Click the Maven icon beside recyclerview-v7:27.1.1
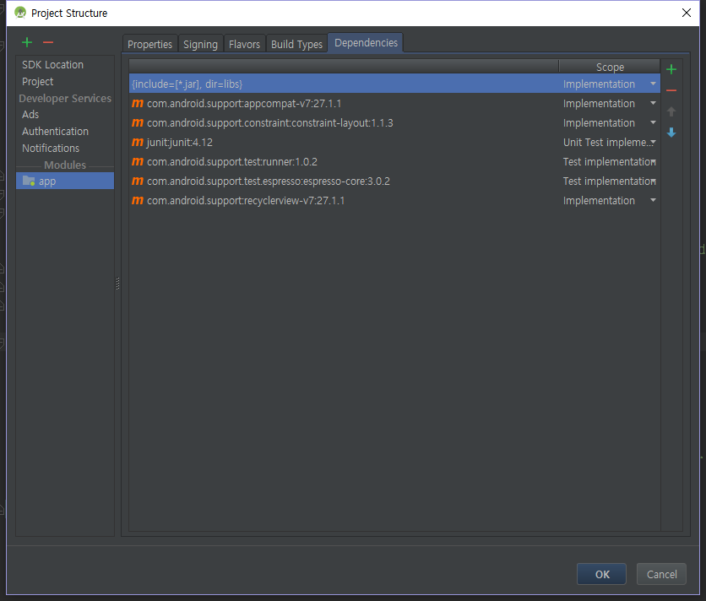706x601 pixels. coord(138,200)
